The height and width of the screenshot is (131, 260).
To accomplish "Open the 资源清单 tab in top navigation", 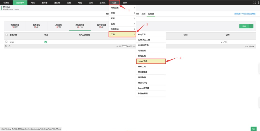I will pos(20,3).
